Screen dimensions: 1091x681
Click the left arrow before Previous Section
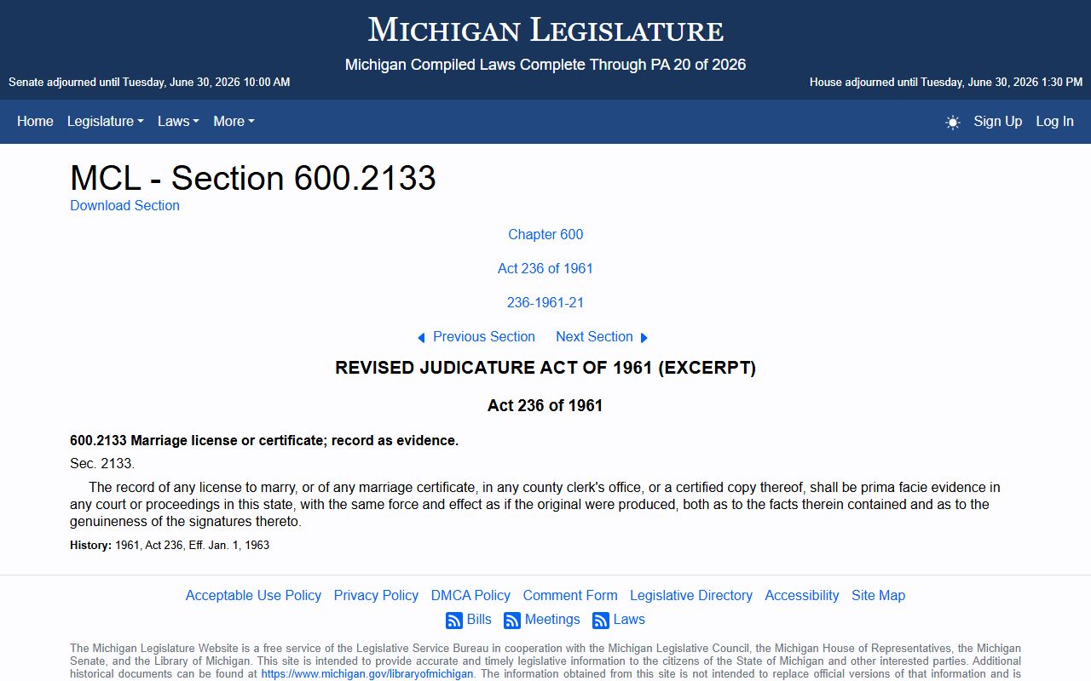pyautogui.click(x=421, y=338)
